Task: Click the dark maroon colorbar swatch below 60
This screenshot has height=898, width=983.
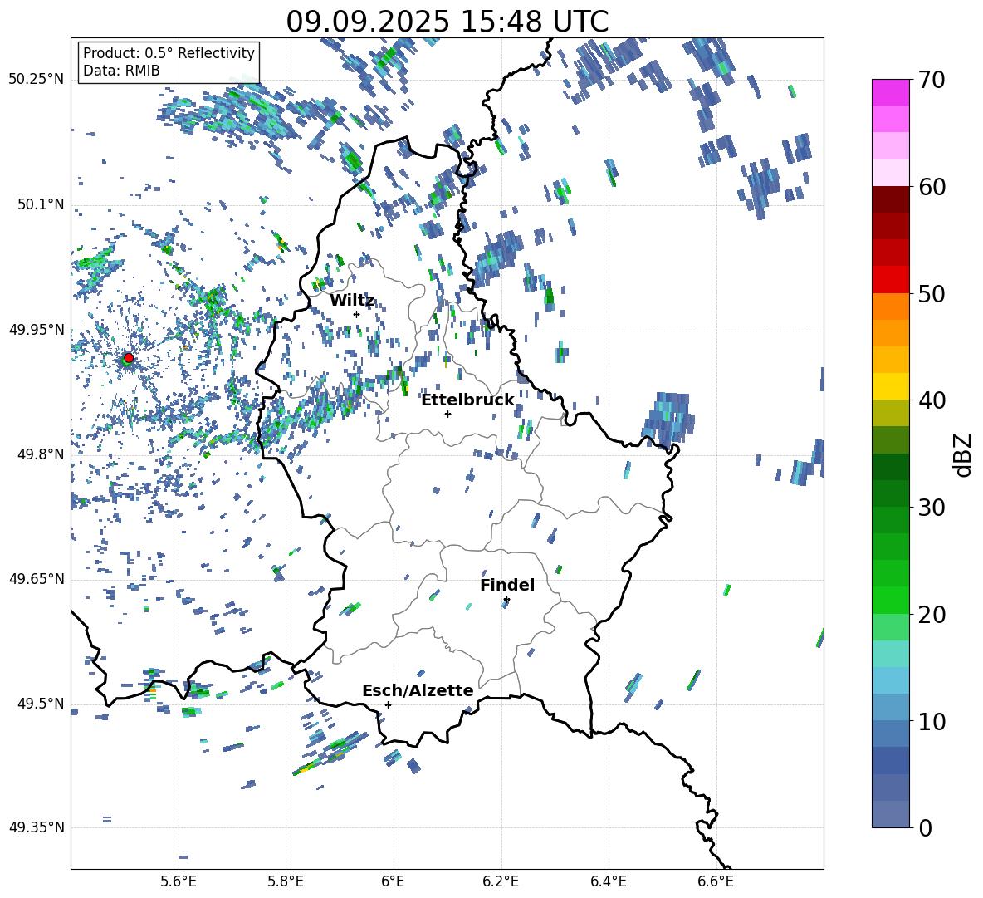Action: (890, 199)
